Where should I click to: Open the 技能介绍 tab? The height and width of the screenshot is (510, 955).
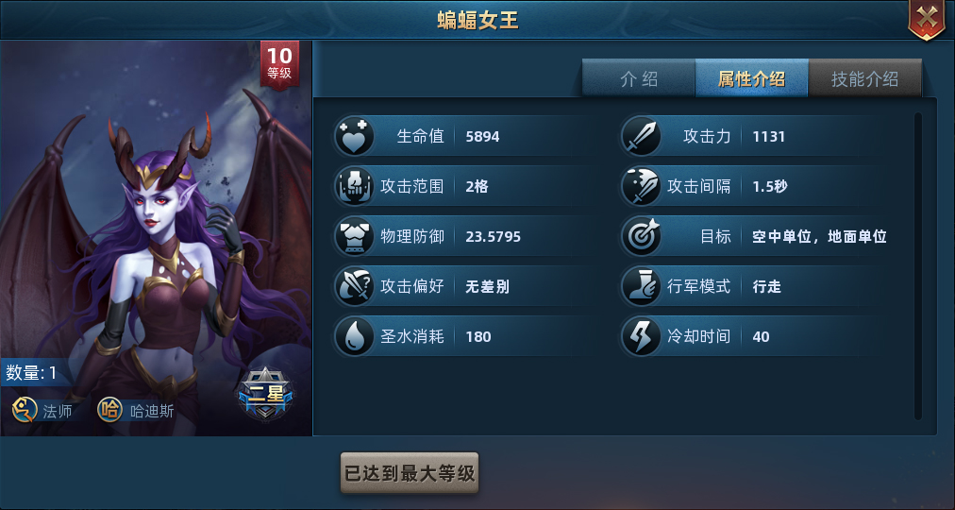pos(864,78)
